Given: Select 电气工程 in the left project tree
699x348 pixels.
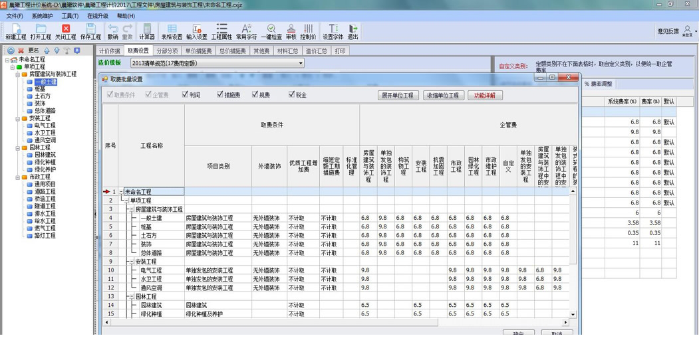Looking at the screenshot, I should (45, 126).
